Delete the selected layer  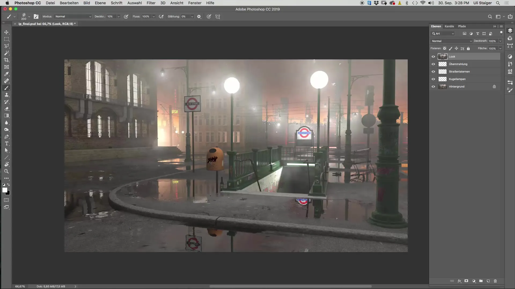tap(495, 281)
